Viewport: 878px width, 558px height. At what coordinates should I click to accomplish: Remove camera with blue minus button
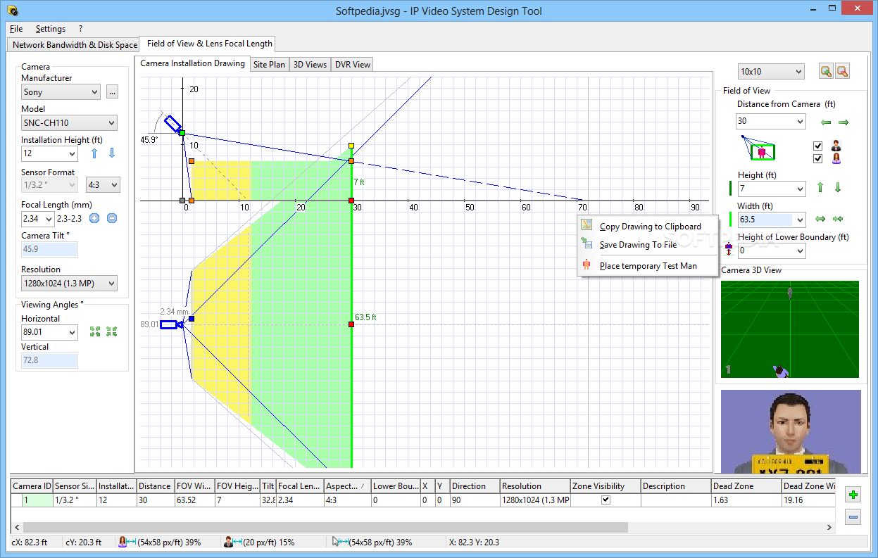point(853,518)
